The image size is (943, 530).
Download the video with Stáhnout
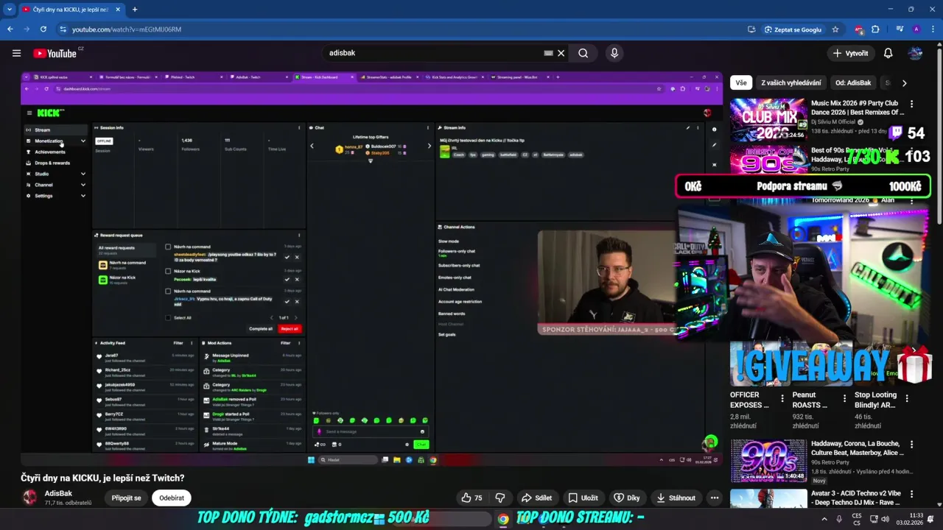676,498
